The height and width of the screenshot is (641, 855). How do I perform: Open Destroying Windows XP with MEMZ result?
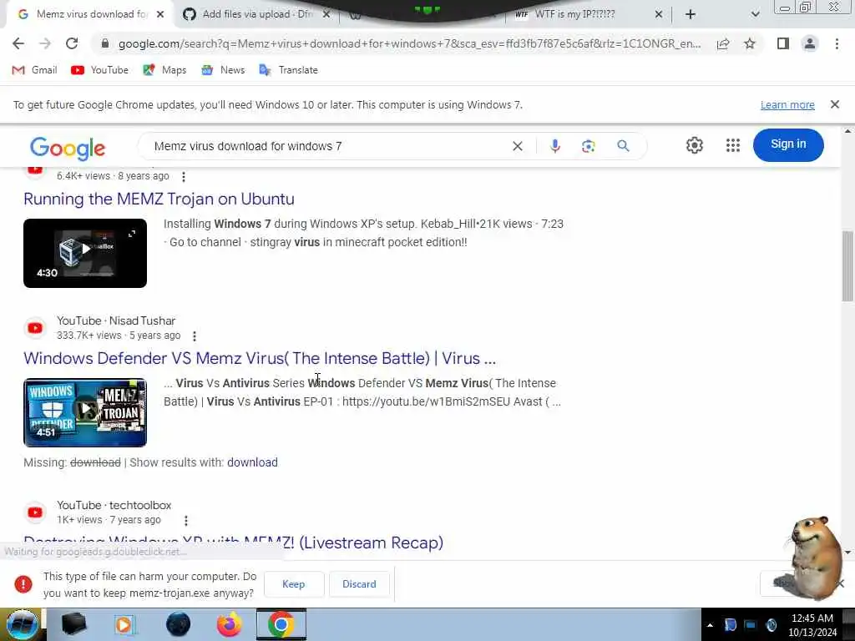(x=234, y=543)
